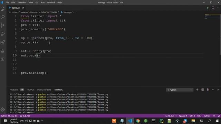Open the Explorer view in activity bar
The image size is (221, 124).
(x=2, y=9)
